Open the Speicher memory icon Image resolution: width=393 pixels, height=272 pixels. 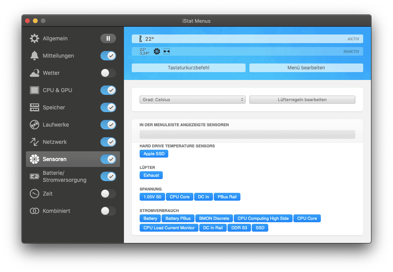tap(35, 107)
